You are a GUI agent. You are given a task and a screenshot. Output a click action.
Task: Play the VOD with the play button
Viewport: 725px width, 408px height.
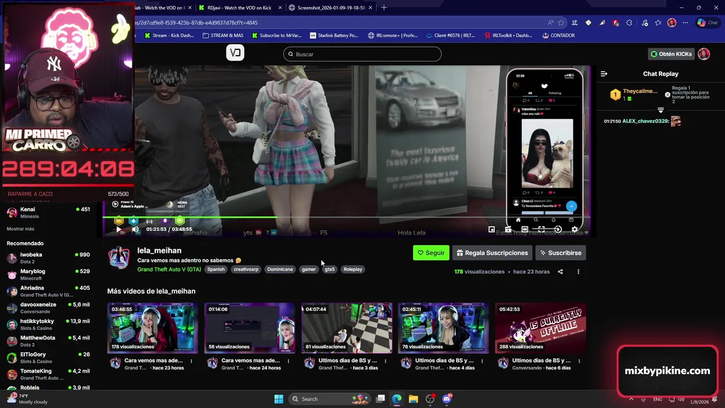coord(118,229)
